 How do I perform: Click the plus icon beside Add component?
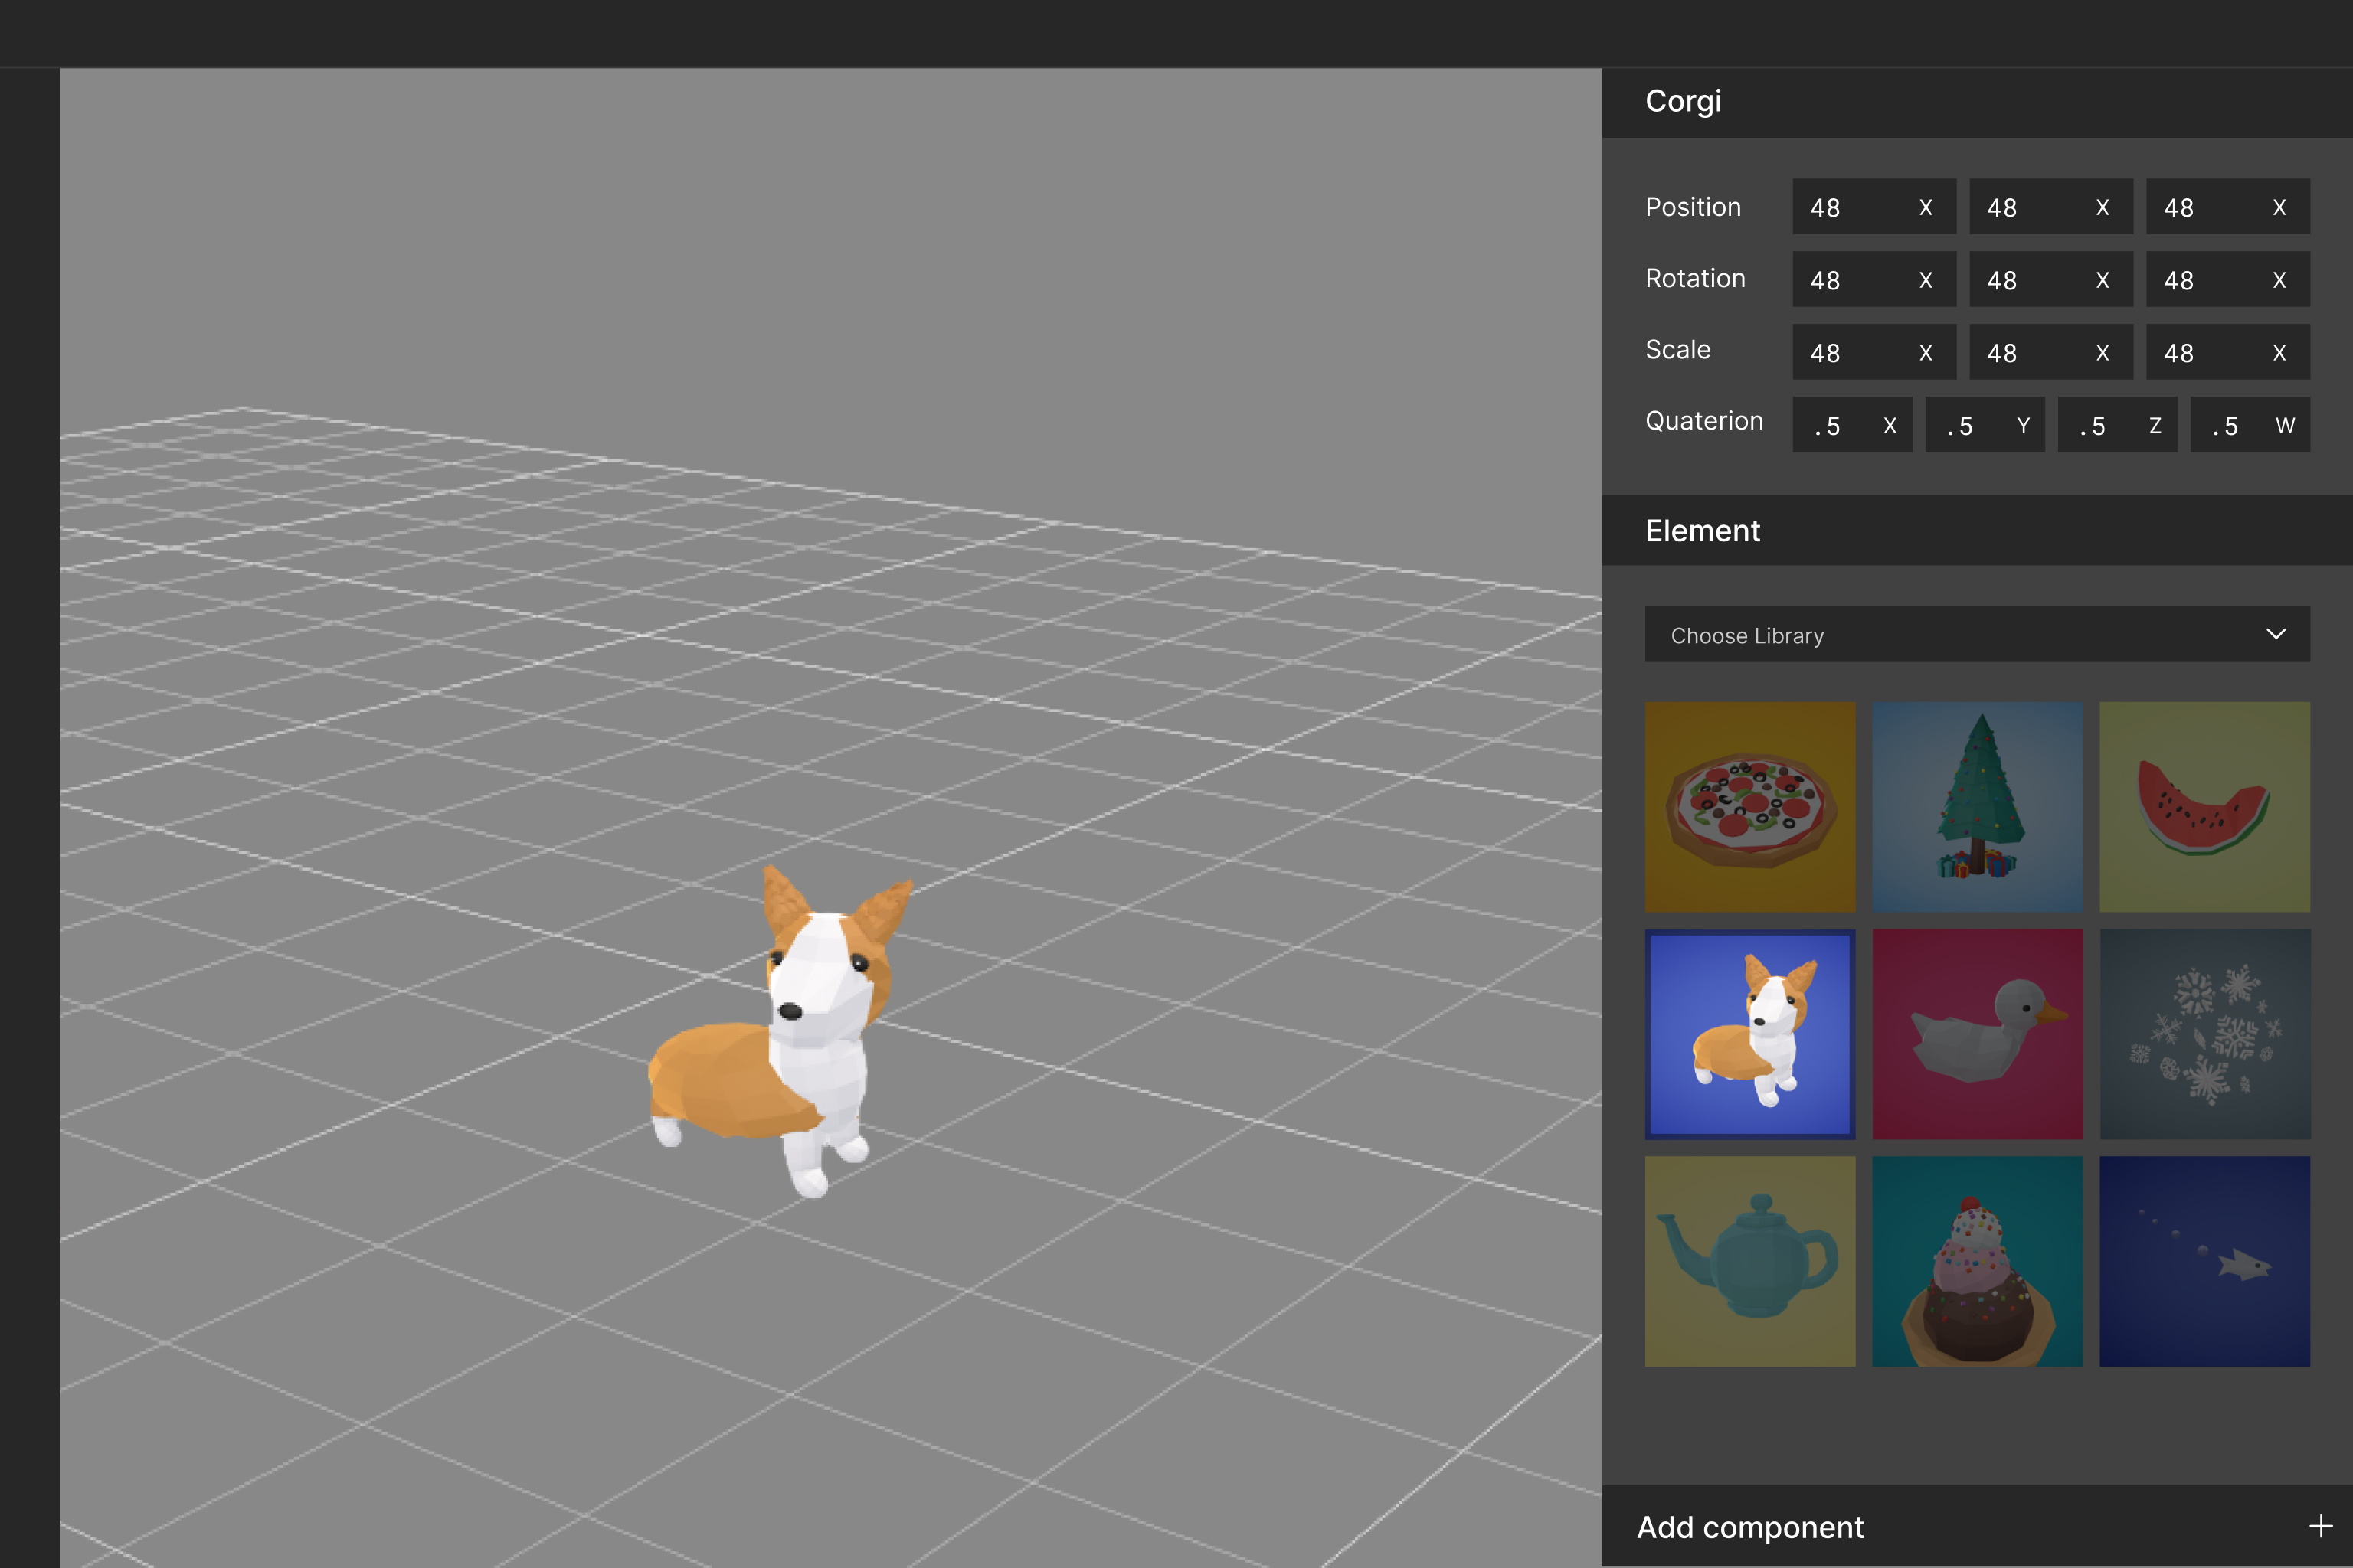click(2321, 1526)
